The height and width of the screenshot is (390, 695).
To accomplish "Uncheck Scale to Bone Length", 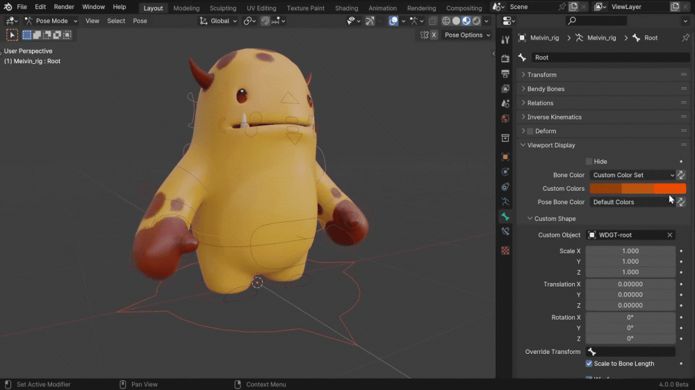I will [589, 364].
